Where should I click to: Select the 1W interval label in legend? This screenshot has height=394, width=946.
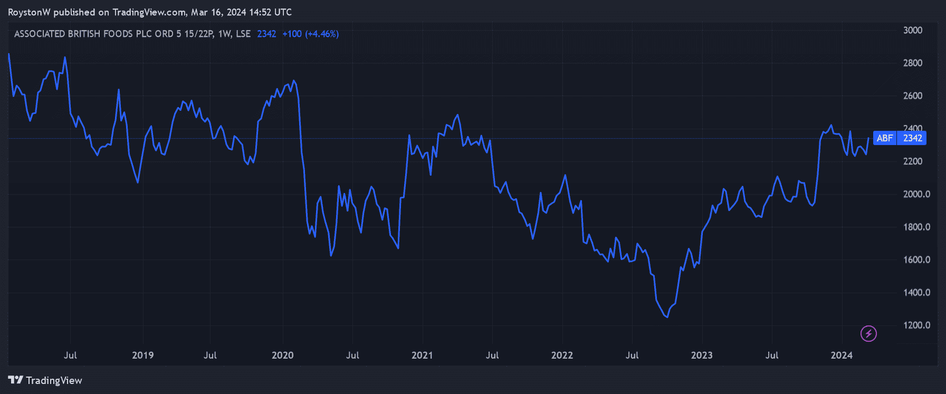pos(224,34)
